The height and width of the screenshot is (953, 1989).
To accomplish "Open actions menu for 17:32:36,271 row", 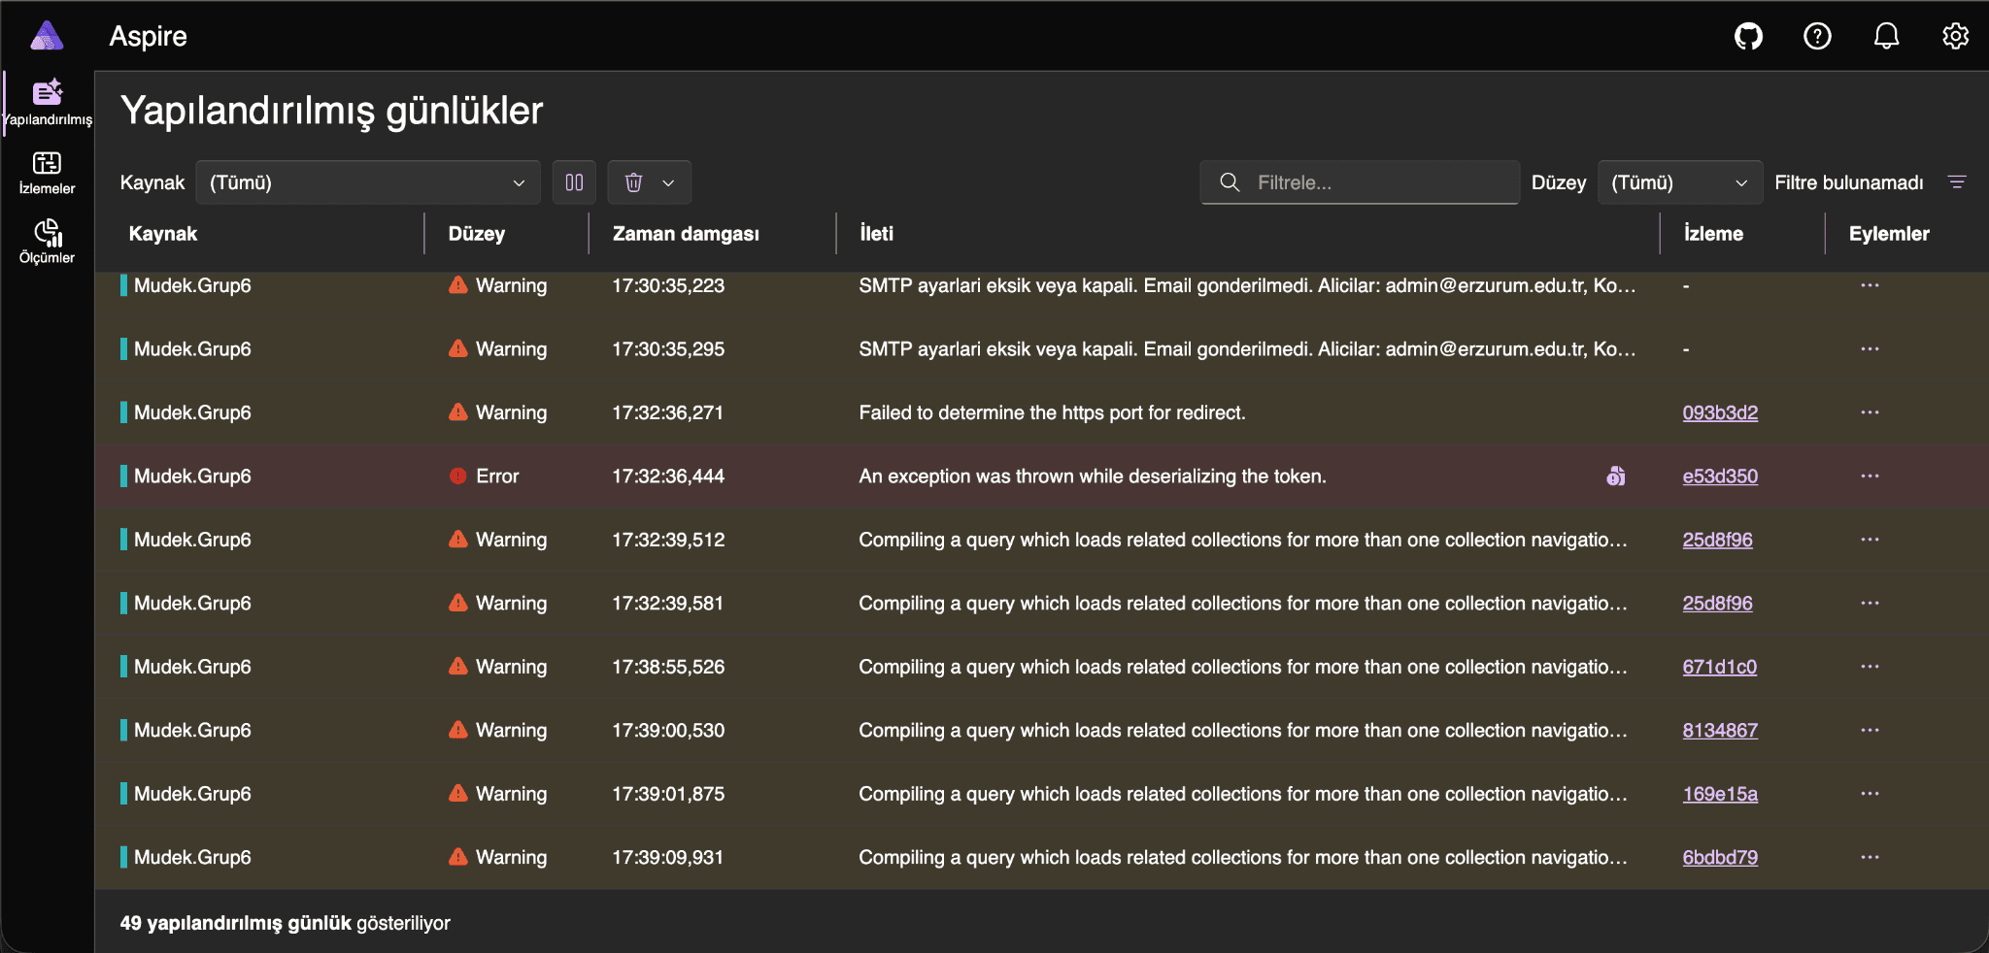I will [1870, 412].
